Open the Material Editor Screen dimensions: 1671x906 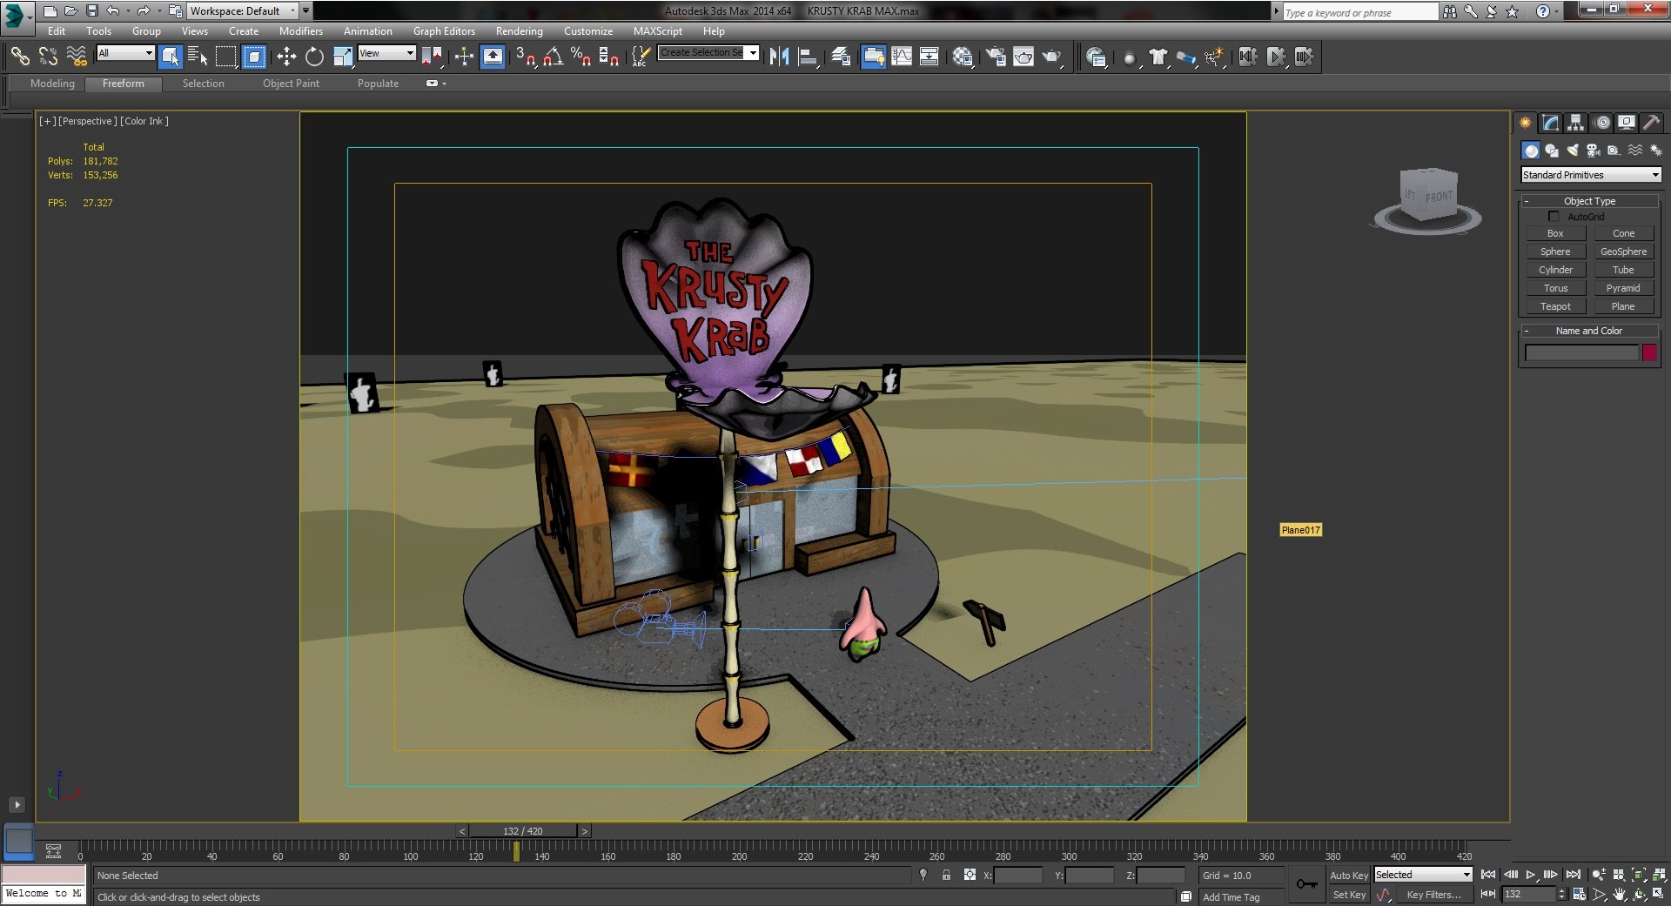tap(962, 57)
